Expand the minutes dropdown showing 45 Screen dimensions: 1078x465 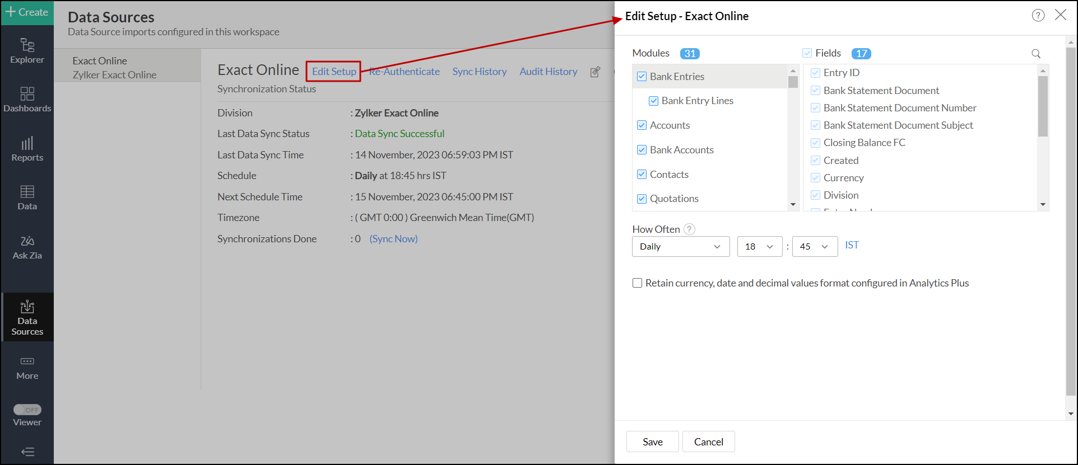[x=814, y=247]
